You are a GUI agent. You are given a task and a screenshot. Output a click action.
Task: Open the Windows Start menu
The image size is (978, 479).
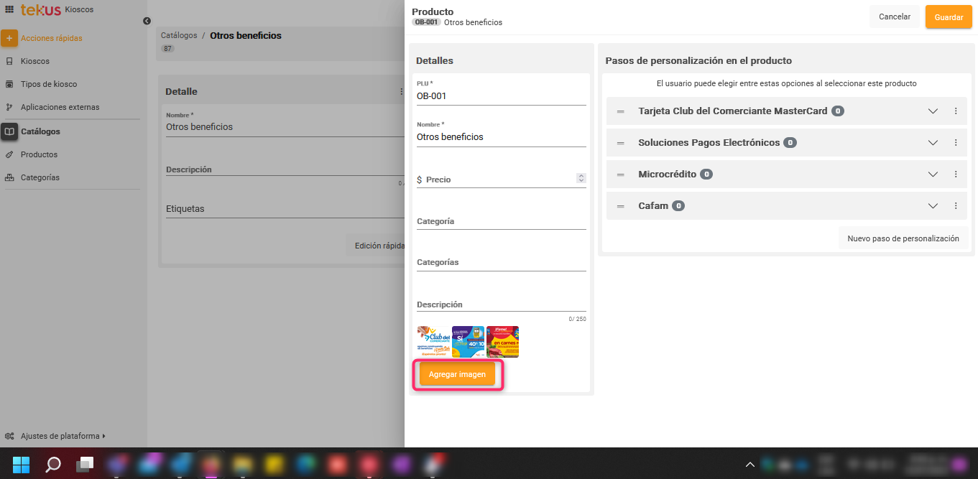(22, 465)
